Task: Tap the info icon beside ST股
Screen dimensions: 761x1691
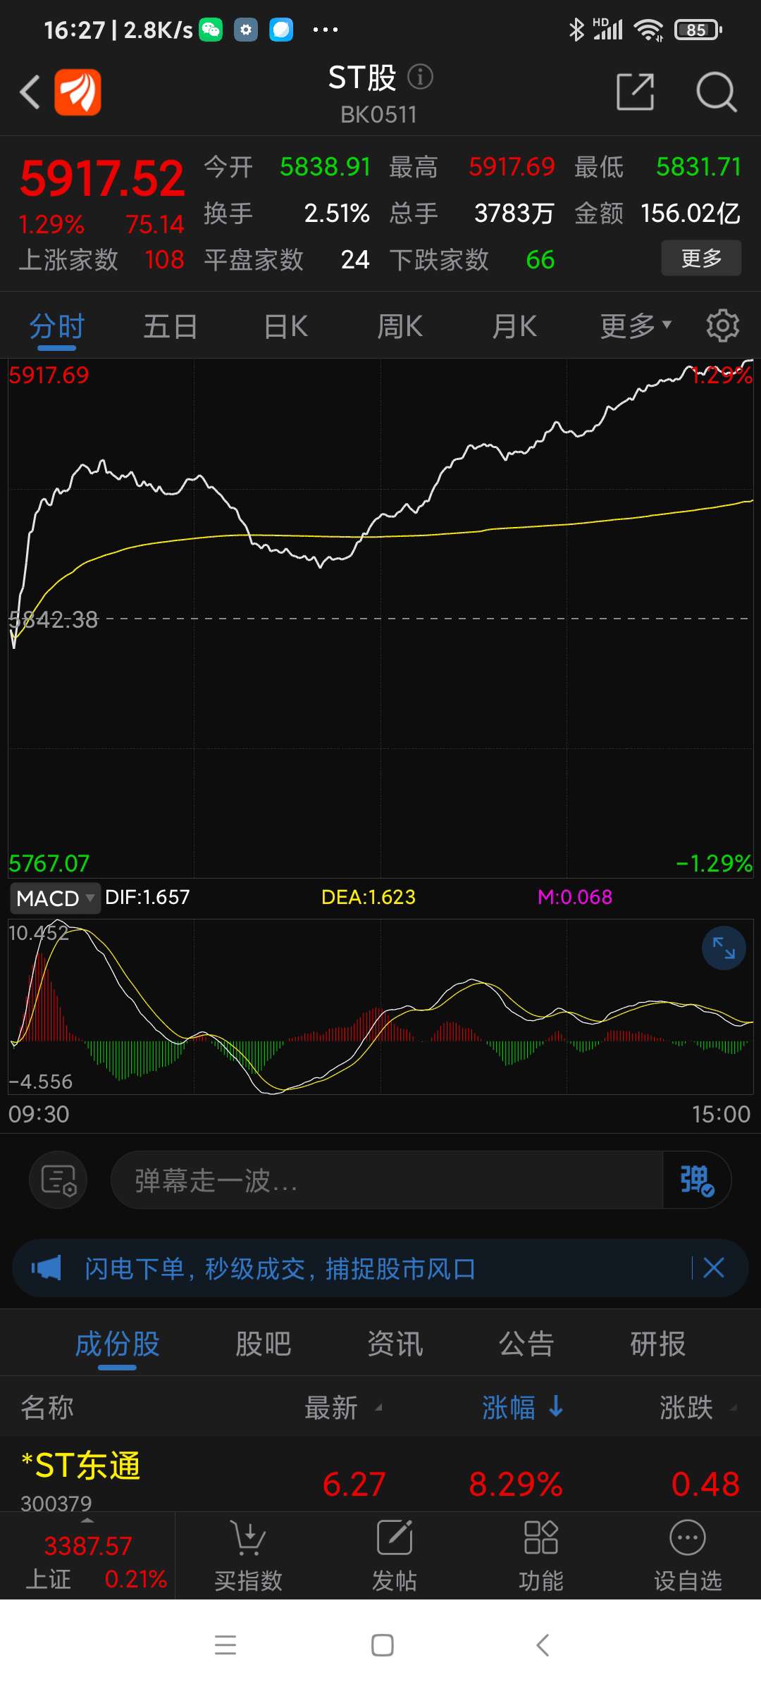Action: tap(420, 76)
